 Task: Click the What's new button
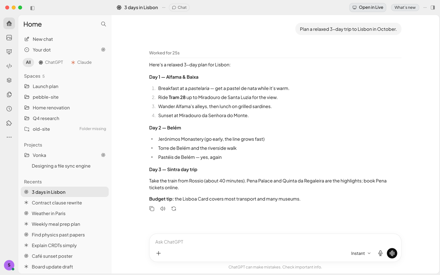click(405, 7)
